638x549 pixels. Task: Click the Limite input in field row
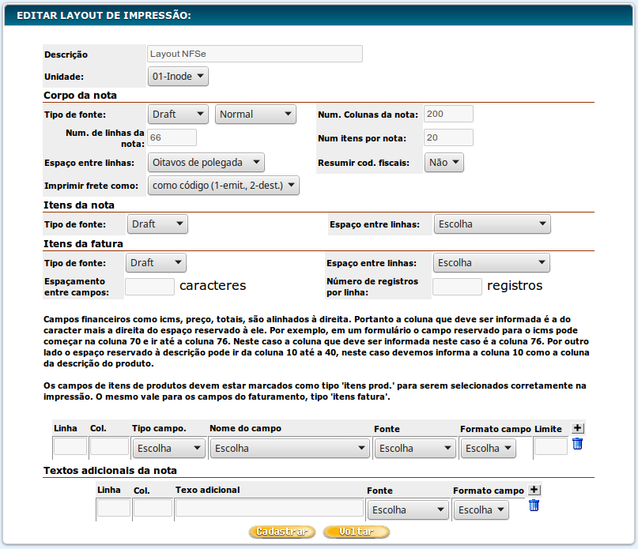click(550, 447)
